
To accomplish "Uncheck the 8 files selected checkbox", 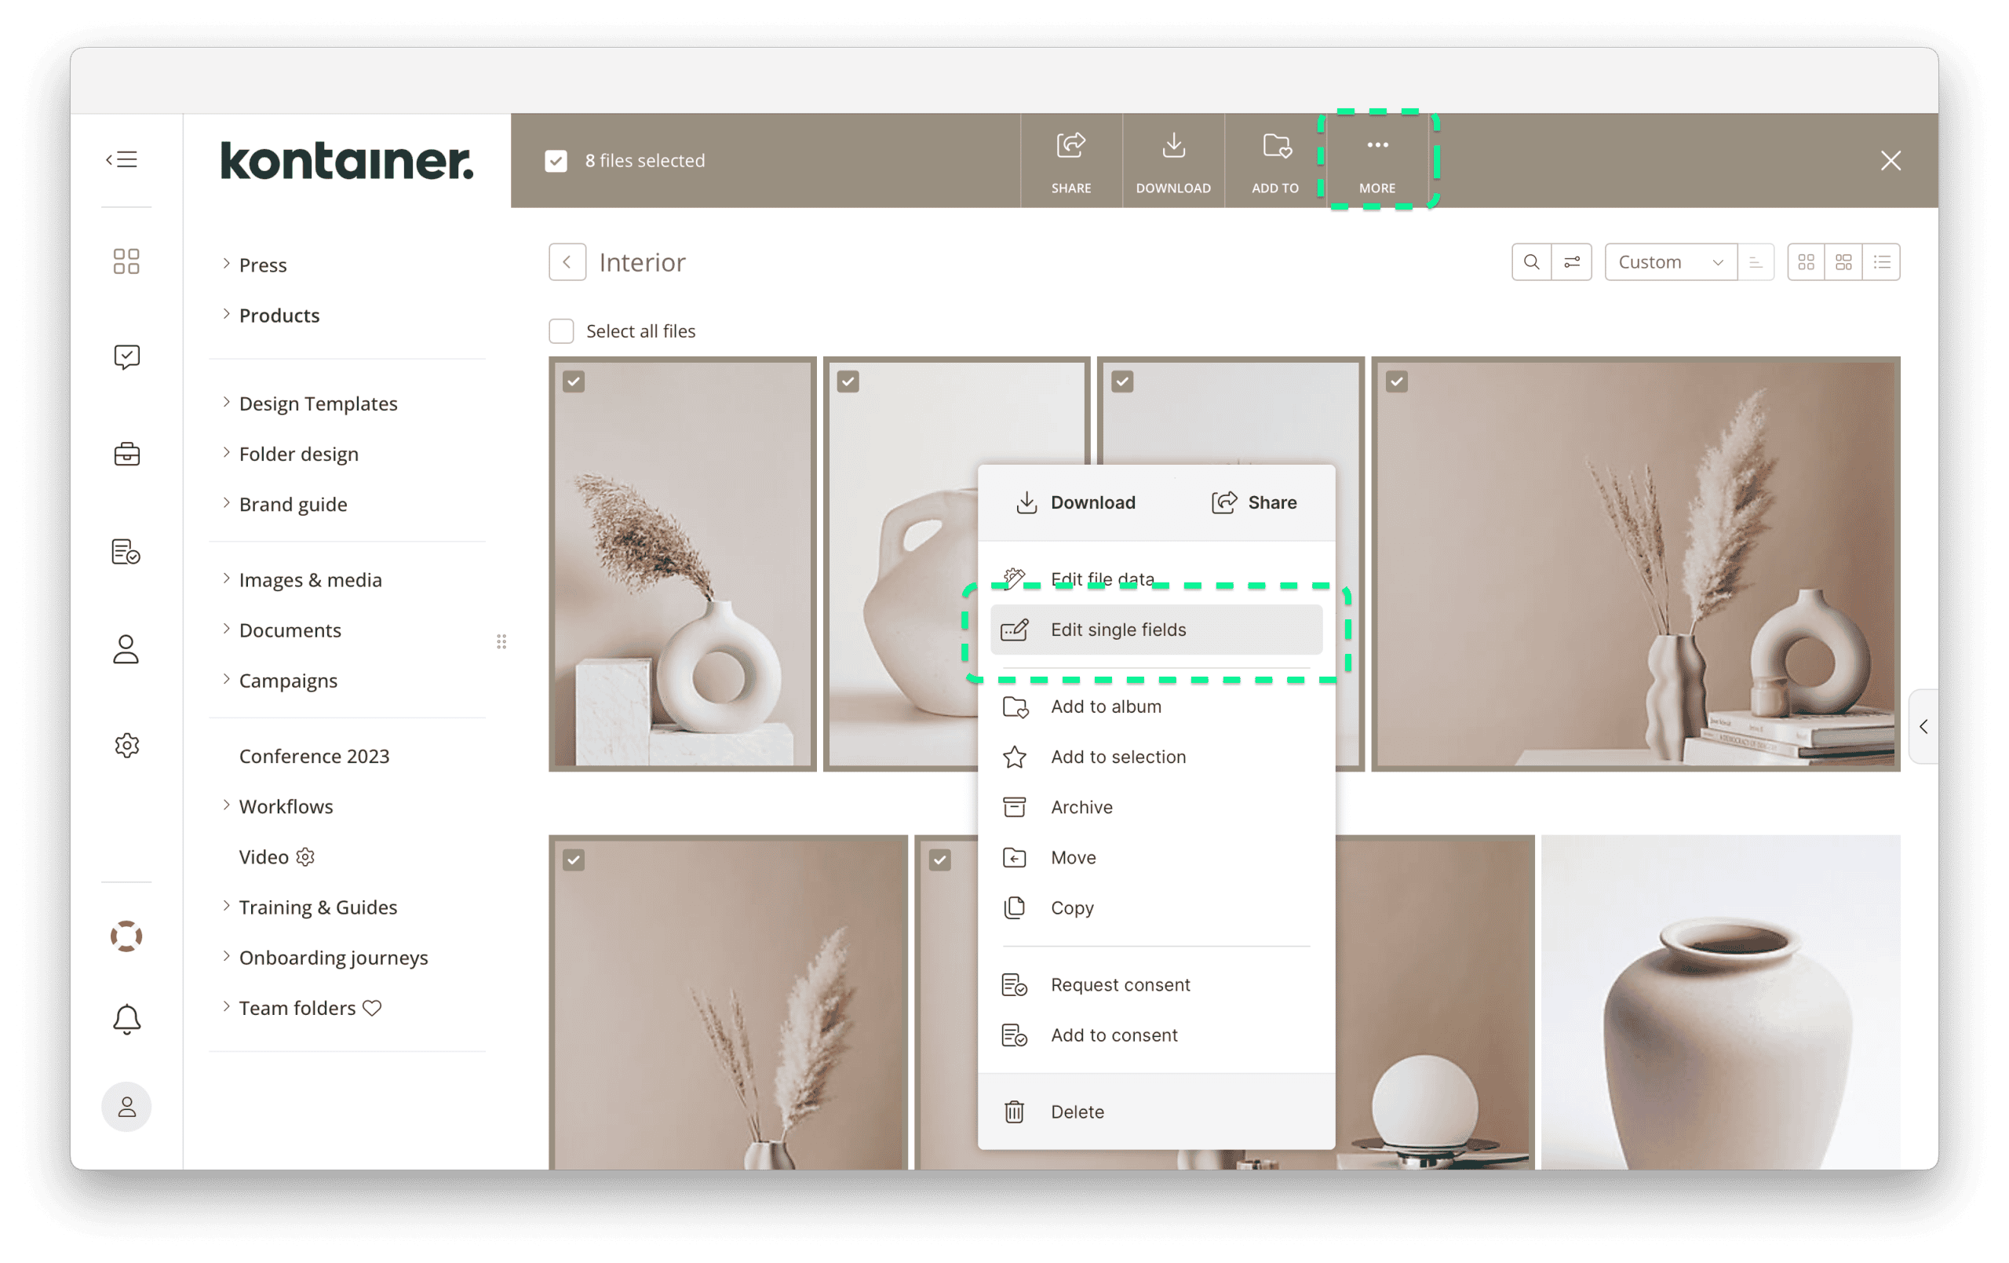I will pyautogui.click(x=556, y=160).
